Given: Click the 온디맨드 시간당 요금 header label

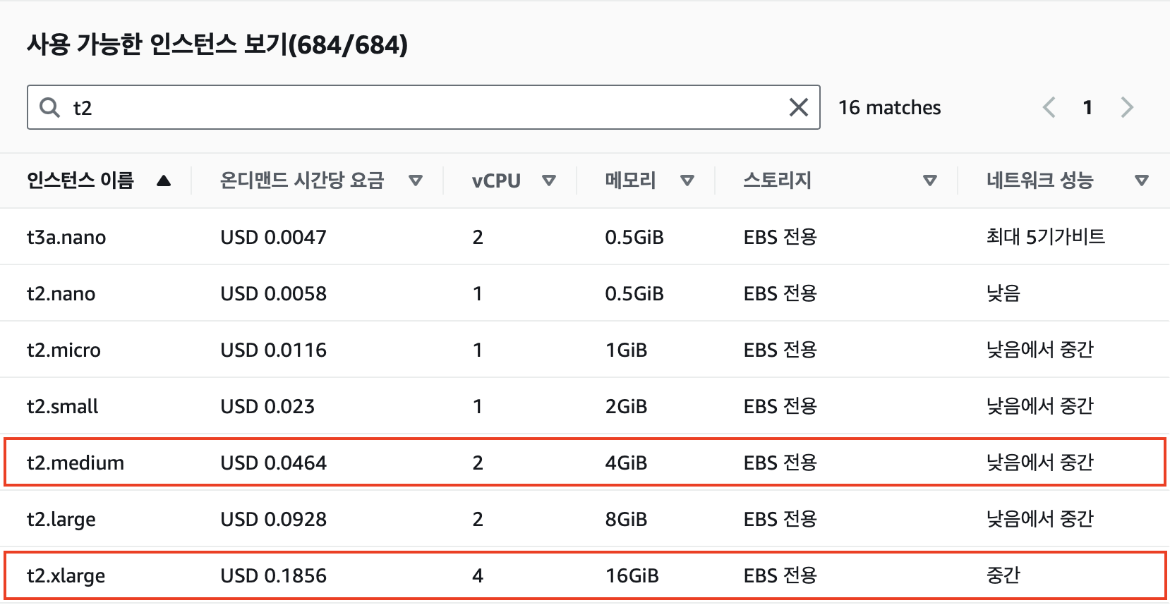Looking at the screenshot, I should click(302, 181).
